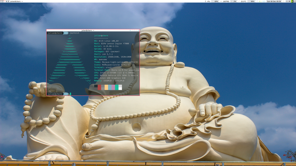The width and height of the screenshot is (296, 166).
Task: Switch to workspace tag 4
Action: [x=6, y=1]
